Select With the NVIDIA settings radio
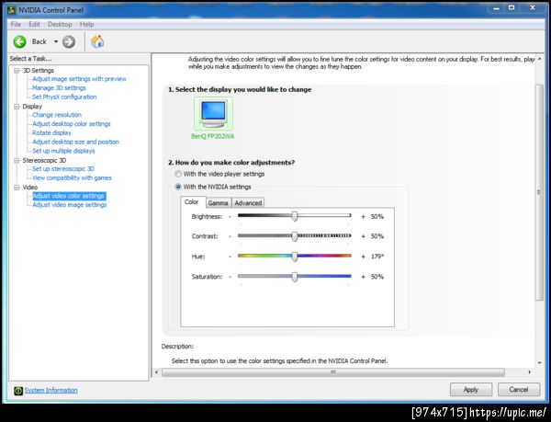This screenshot has width=551, height=422. [178, 187]
